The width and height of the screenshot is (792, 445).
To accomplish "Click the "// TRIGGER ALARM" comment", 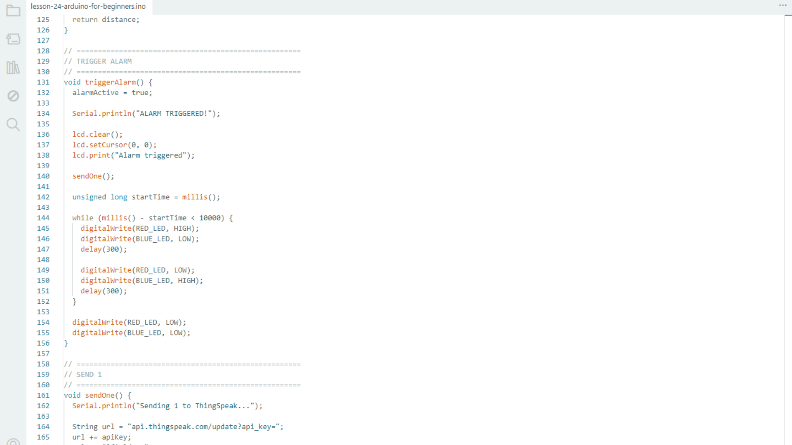I will (98, 61).
